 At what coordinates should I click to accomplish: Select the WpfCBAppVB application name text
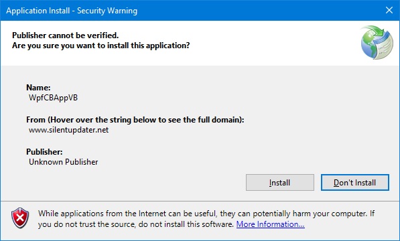(53, 98)
